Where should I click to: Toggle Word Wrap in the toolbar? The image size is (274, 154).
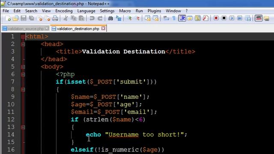(x=166, y=18)
